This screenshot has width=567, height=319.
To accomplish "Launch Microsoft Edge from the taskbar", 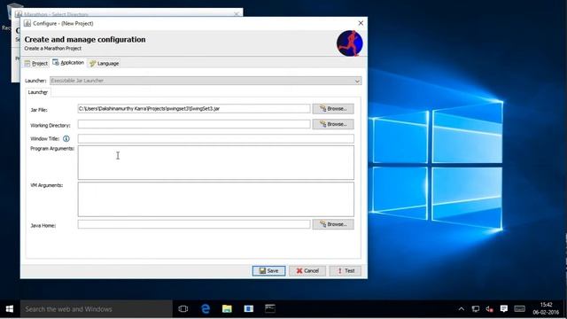I will click(206, 309).
